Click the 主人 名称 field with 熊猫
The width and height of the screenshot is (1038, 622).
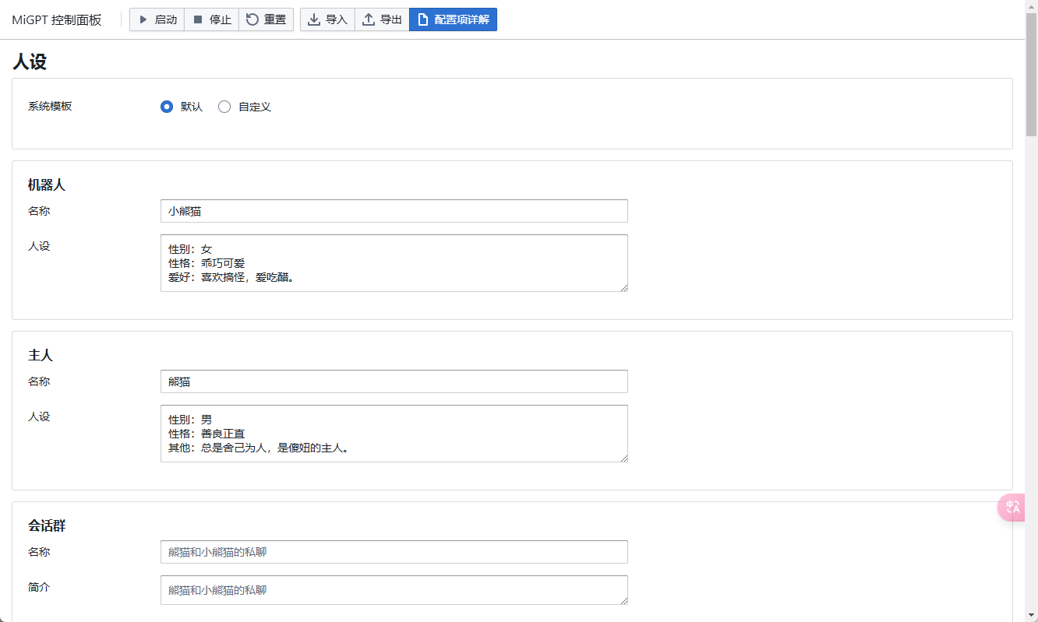point(394,381)
